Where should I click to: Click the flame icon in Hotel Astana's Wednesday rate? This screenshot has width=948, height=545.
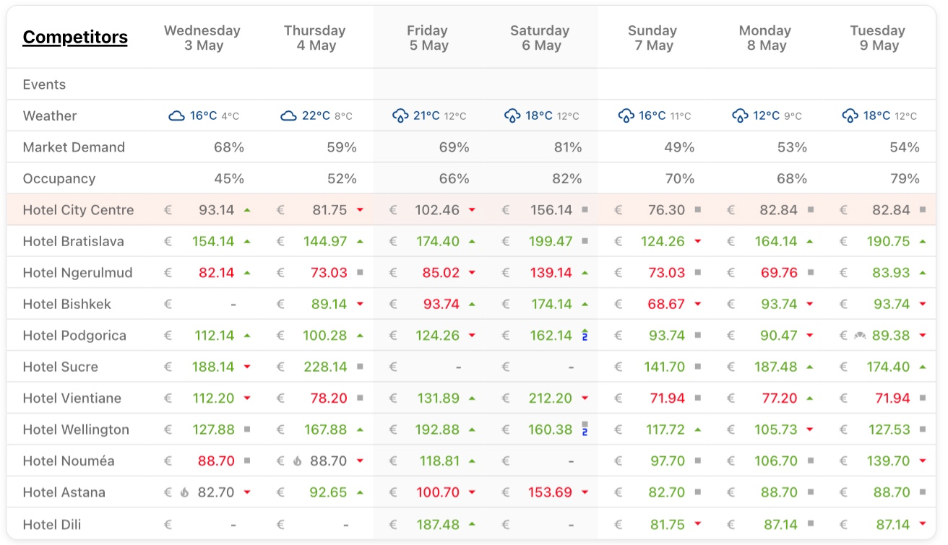tap(185, 492)
